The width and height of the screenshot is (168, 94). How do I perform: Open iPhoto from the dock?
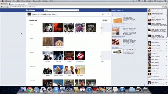click(x=102, y=89)
